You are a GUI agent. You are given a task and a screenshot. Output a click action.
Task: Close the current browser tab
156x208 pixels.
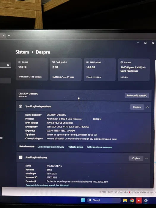point(3,36)
